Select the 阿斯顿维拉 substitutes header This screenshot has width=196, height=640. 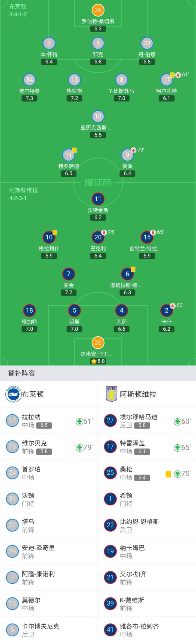click(138, 394)
